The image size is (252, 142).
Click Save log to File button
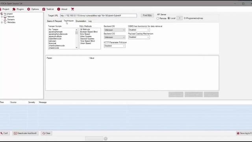click(244, 133)
